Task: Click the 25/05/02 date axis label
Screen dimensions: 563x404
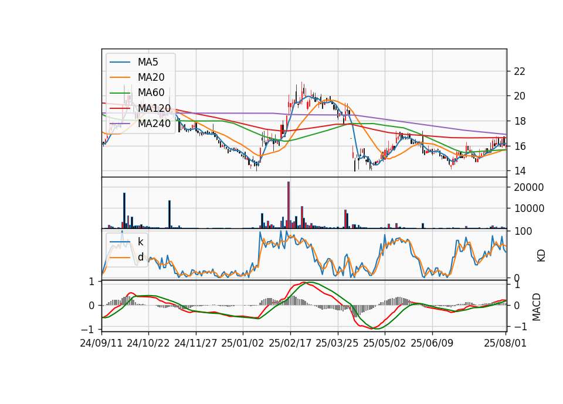Action: click(385, 343)
